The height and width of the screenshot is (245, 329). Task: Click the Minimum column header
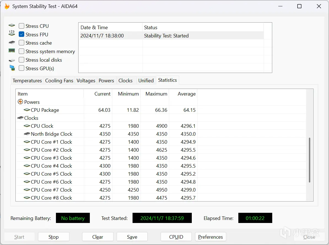(126, 94)
